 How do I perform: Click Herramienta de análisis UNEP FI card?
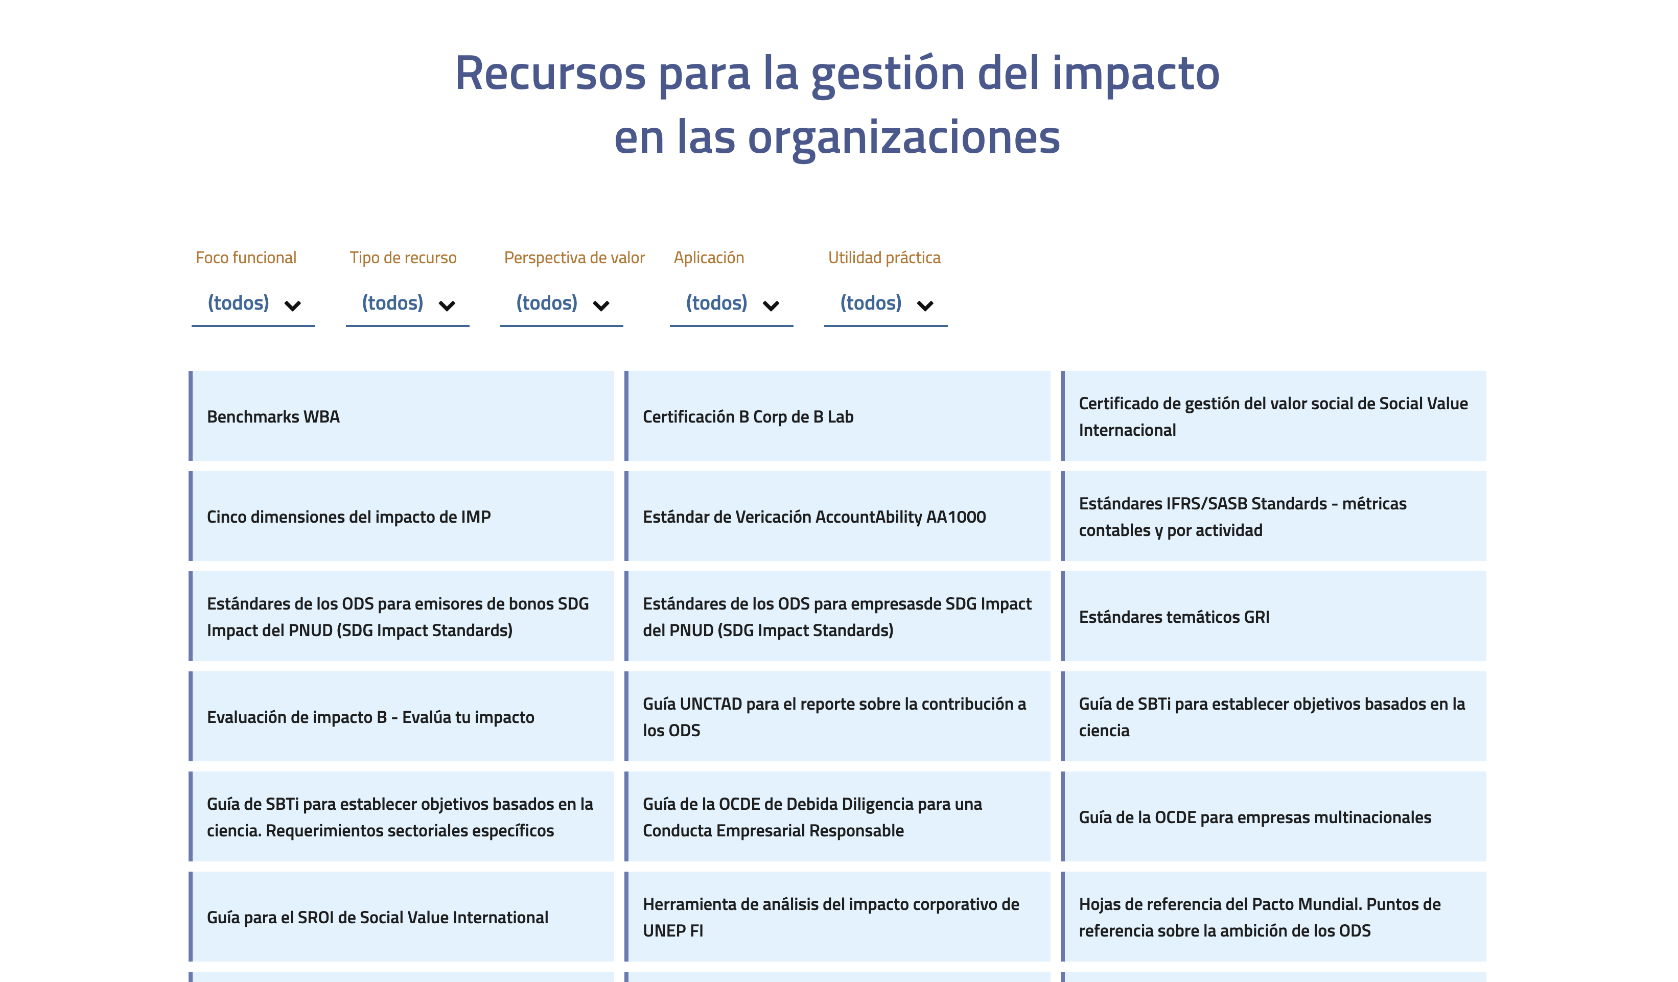[837, 917]
